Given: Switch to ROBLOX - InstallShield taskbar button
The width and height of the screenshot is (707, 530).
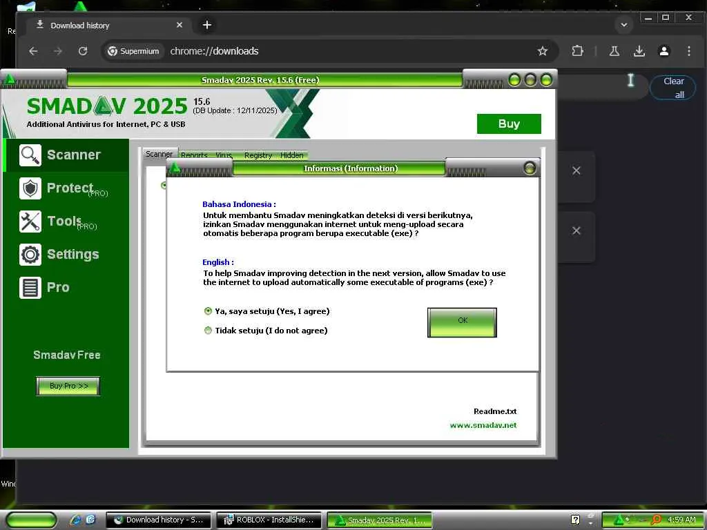Looking at the screenshot, I should click(269, 520).
